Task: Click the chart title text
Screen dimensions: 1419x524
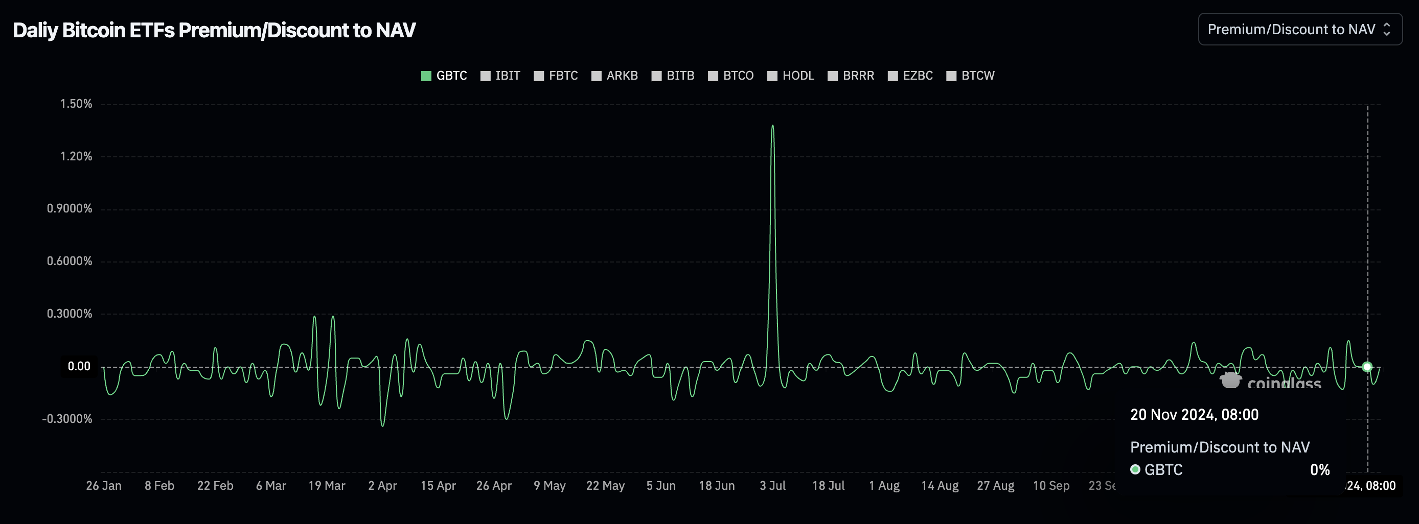Action: pyautogui.click(x=214, y=30)
